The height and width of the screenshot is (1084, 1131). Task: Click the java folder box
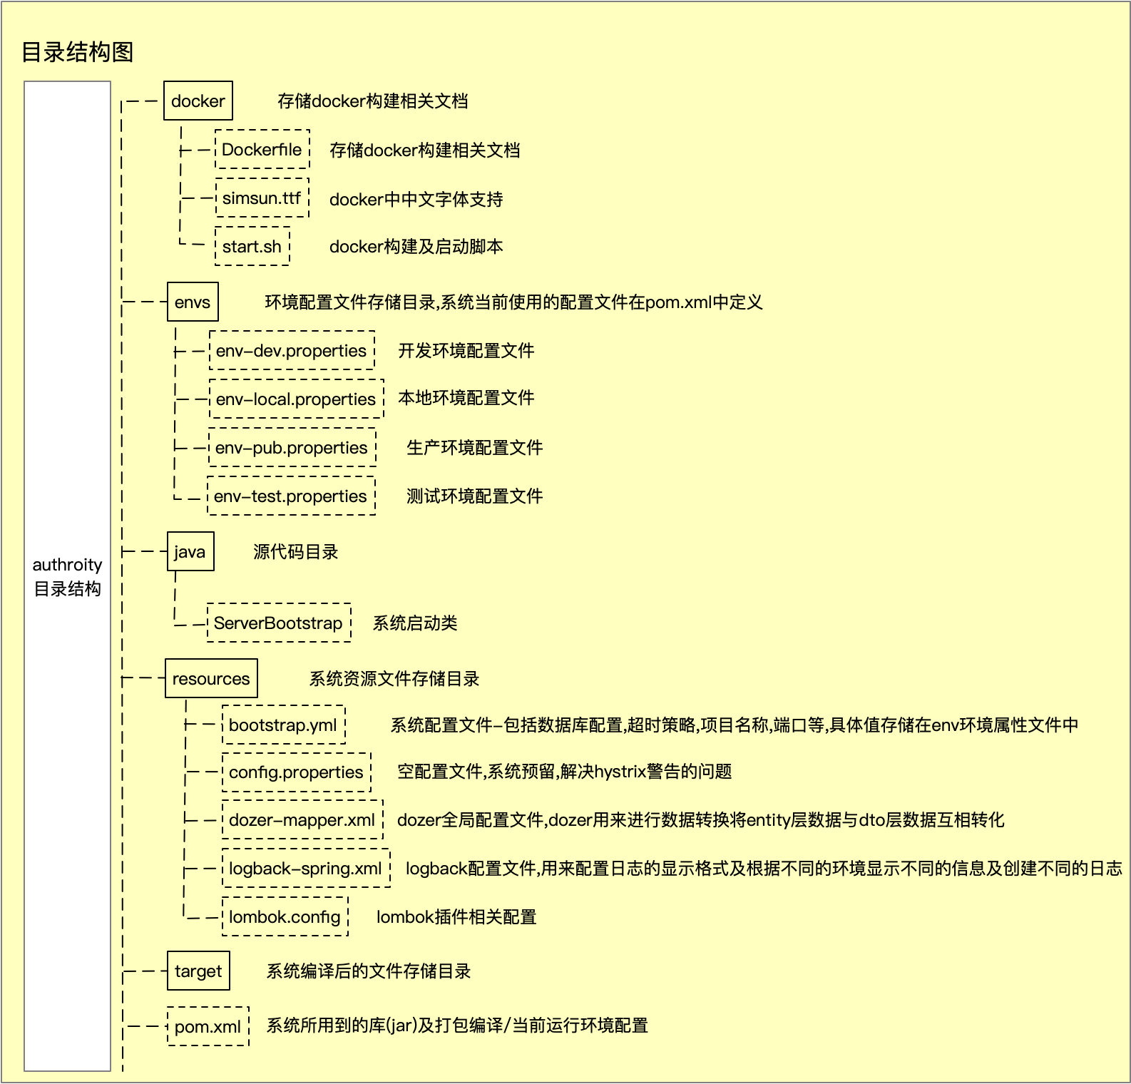pyautogui.click(x=190, y=551)
